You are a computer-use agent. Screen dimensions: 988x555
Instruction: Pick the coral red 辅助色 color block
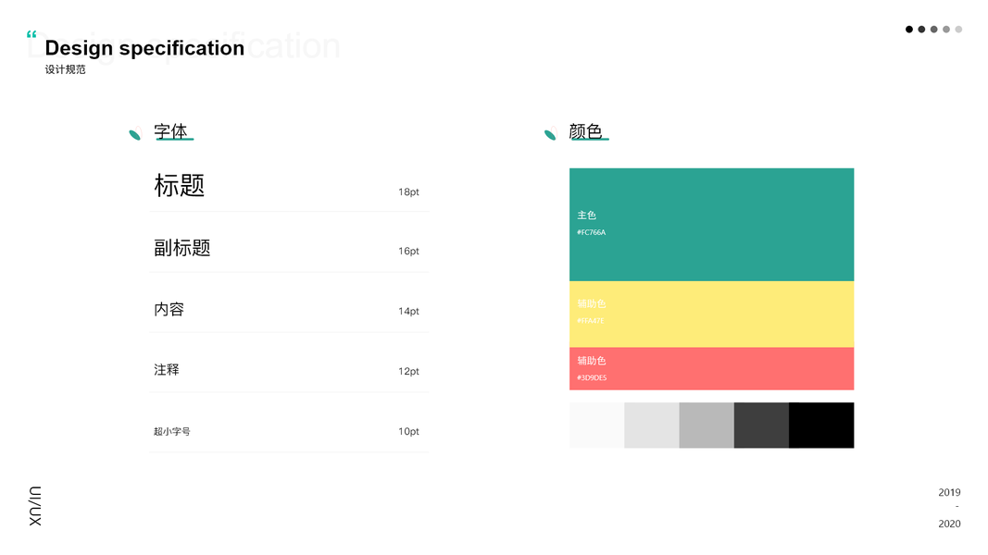click(711, 368)
